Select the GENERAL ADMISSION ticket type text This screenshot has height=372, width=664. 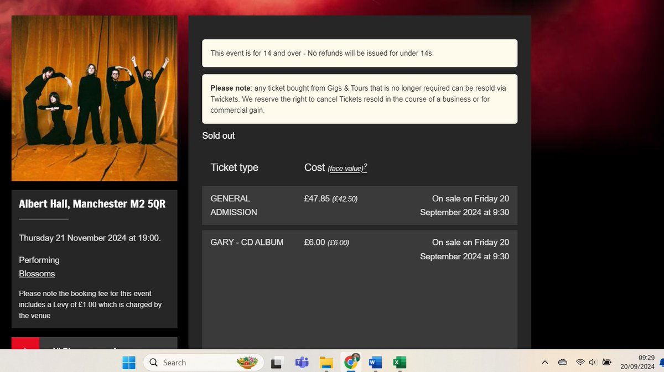(x=234, y=205)
